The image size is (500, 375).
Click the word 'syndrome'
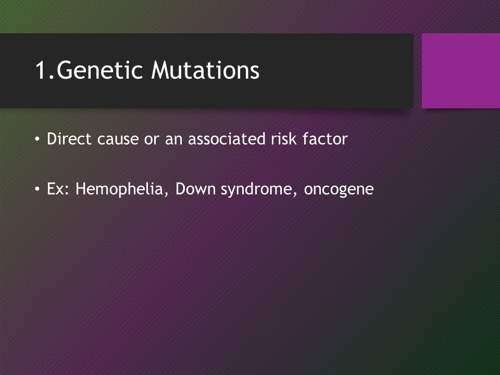[256, 190]
